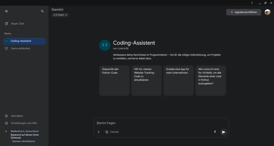
Task: Open search with the magnifier icon
Action: (x=42, y=11)
